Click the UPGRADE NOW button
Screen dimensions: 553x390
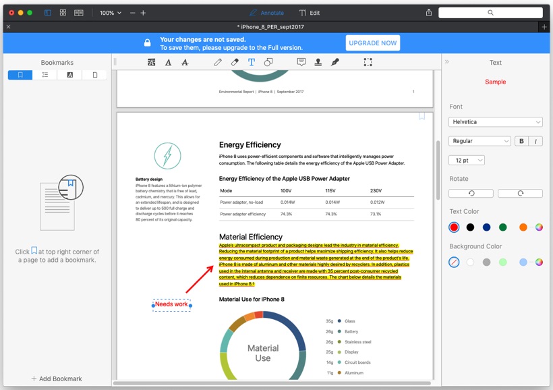pos(372,43)
